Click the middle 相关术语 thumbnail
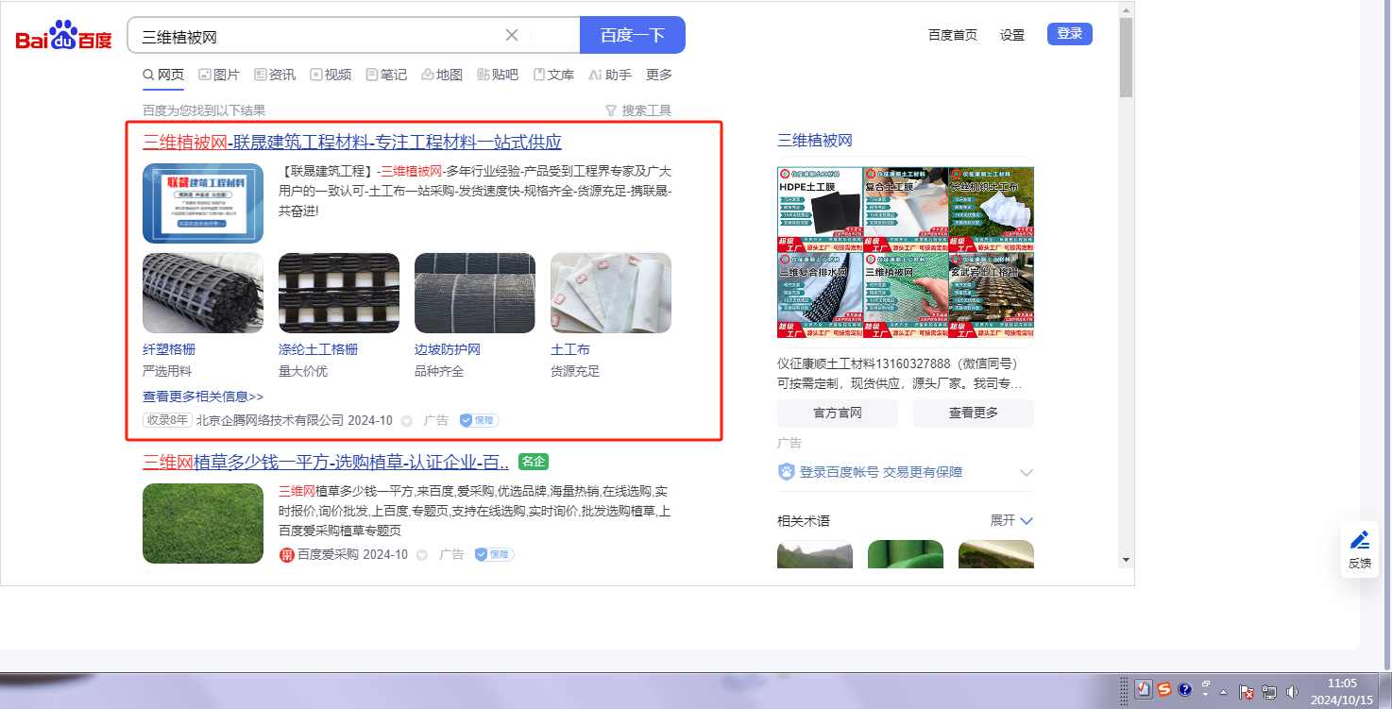Viewport: 1392px width, 709px height. point(906,554)
